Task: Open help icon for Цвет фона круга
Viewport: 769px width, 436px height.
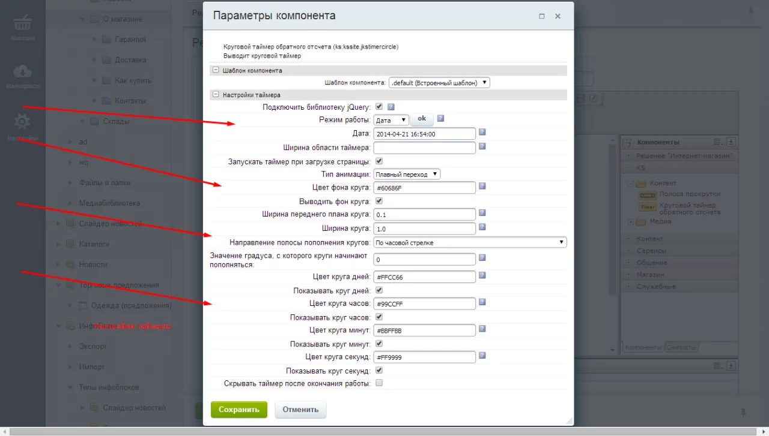Action: click(482, 187)
